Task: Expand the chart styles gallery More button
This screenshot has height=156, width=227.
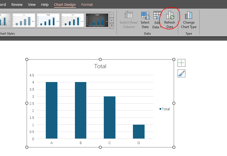Action: click(112, 25)
